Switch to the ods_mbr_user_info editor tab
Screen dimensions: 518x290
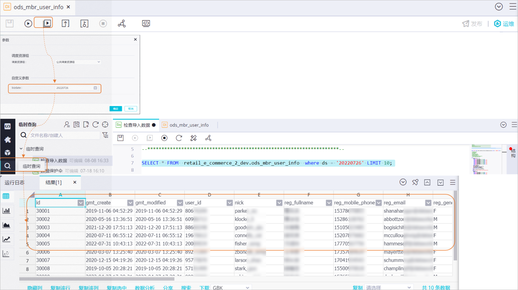[185, 125]
